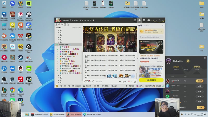Click the location pin icon above channel tree
Image resolution: width=208 pixels, height=117 pixels.
tap(62, 24)
